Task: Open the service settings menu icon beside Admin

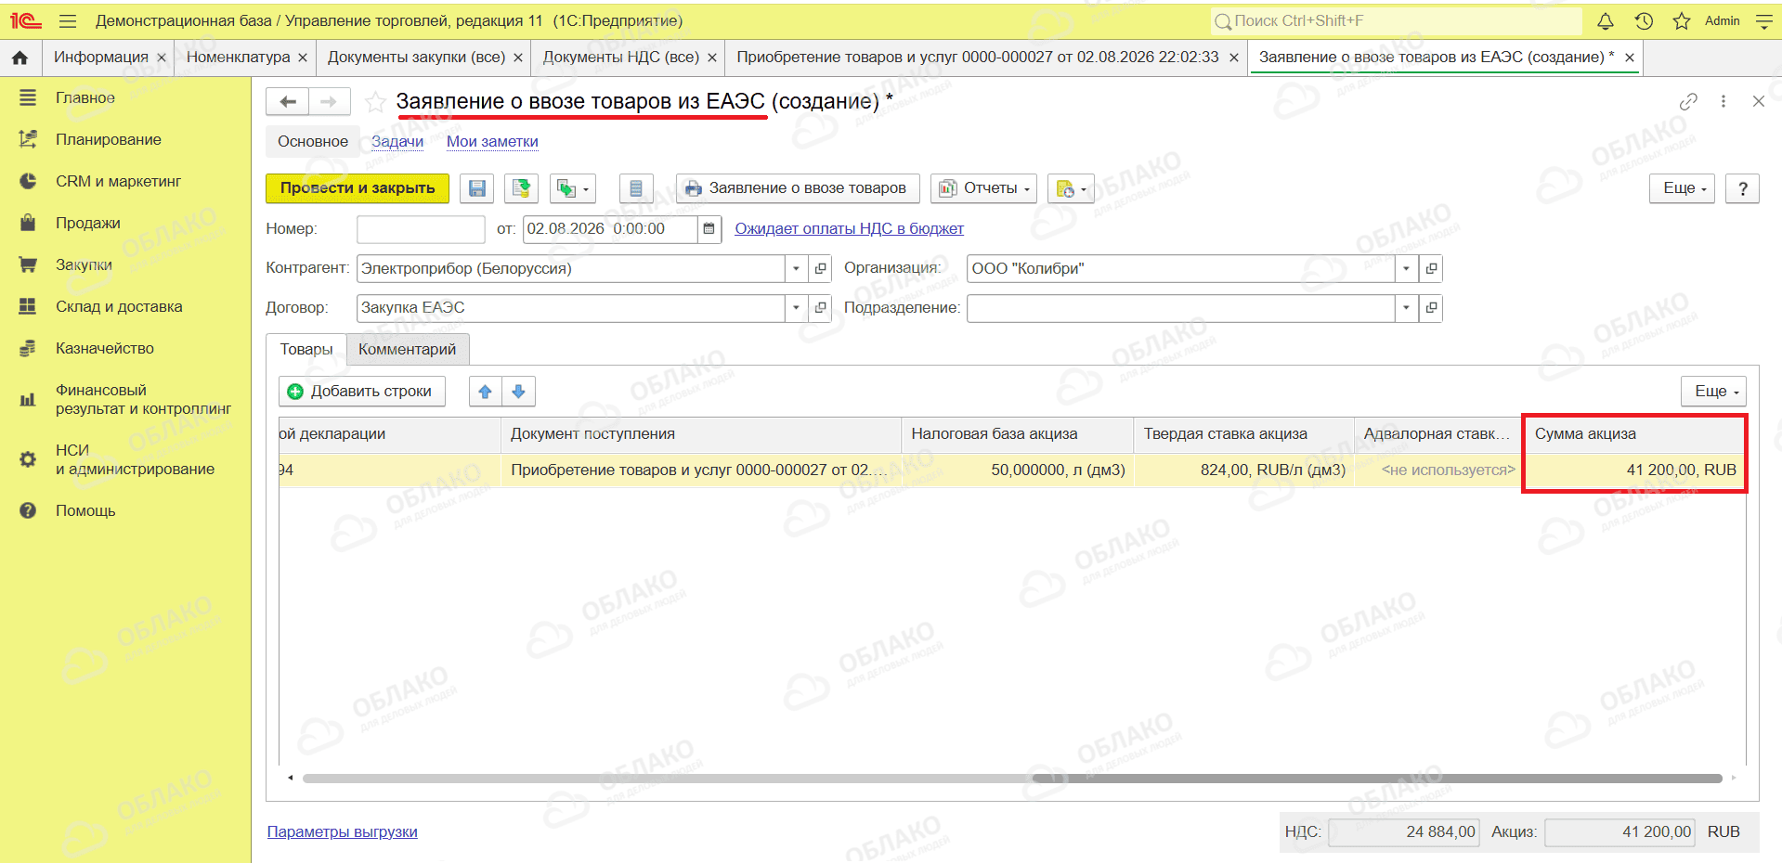Action: pyautogui.click(x=1764, y=20)
